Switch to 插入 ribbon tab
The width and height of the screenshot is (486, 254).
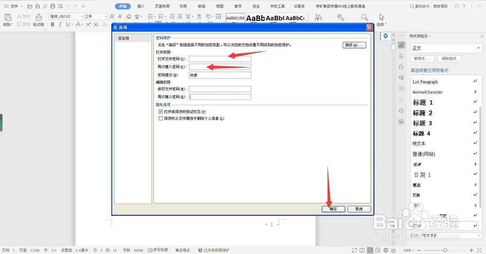[x=141, y=6]
